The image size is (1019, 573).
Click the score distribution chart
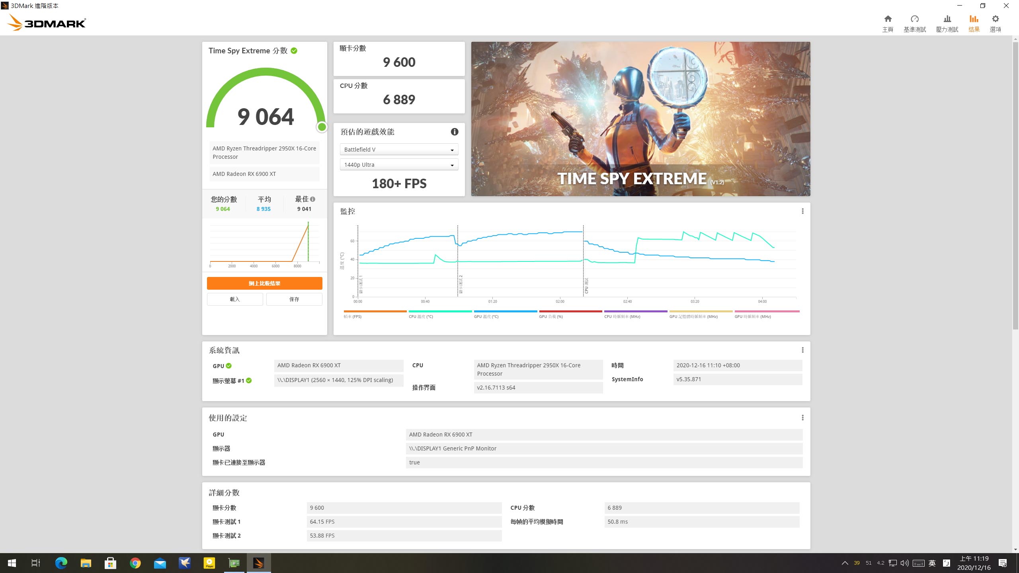point(264,245)
